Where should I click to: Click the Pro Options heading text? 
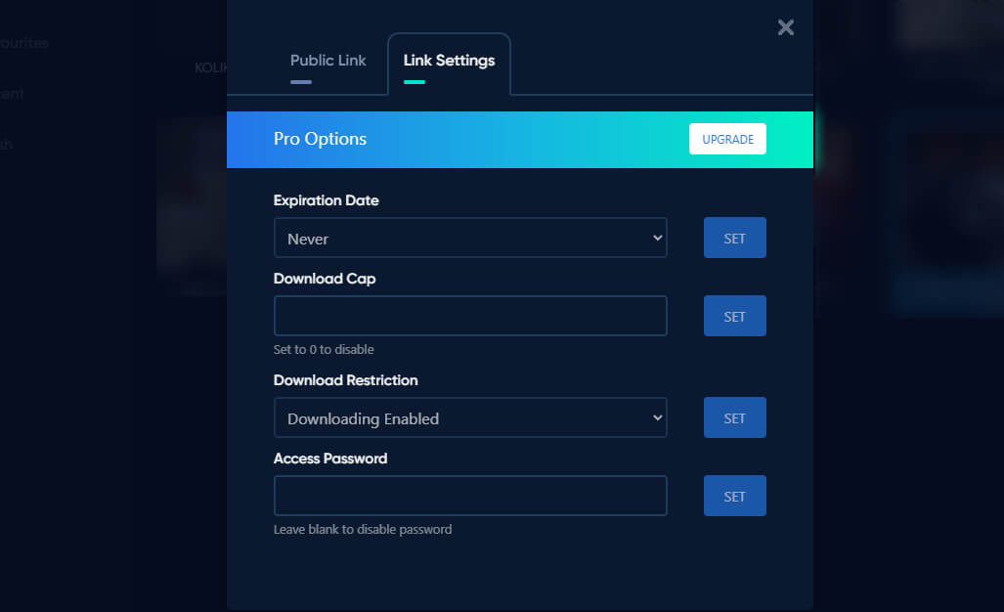(320, 139)
